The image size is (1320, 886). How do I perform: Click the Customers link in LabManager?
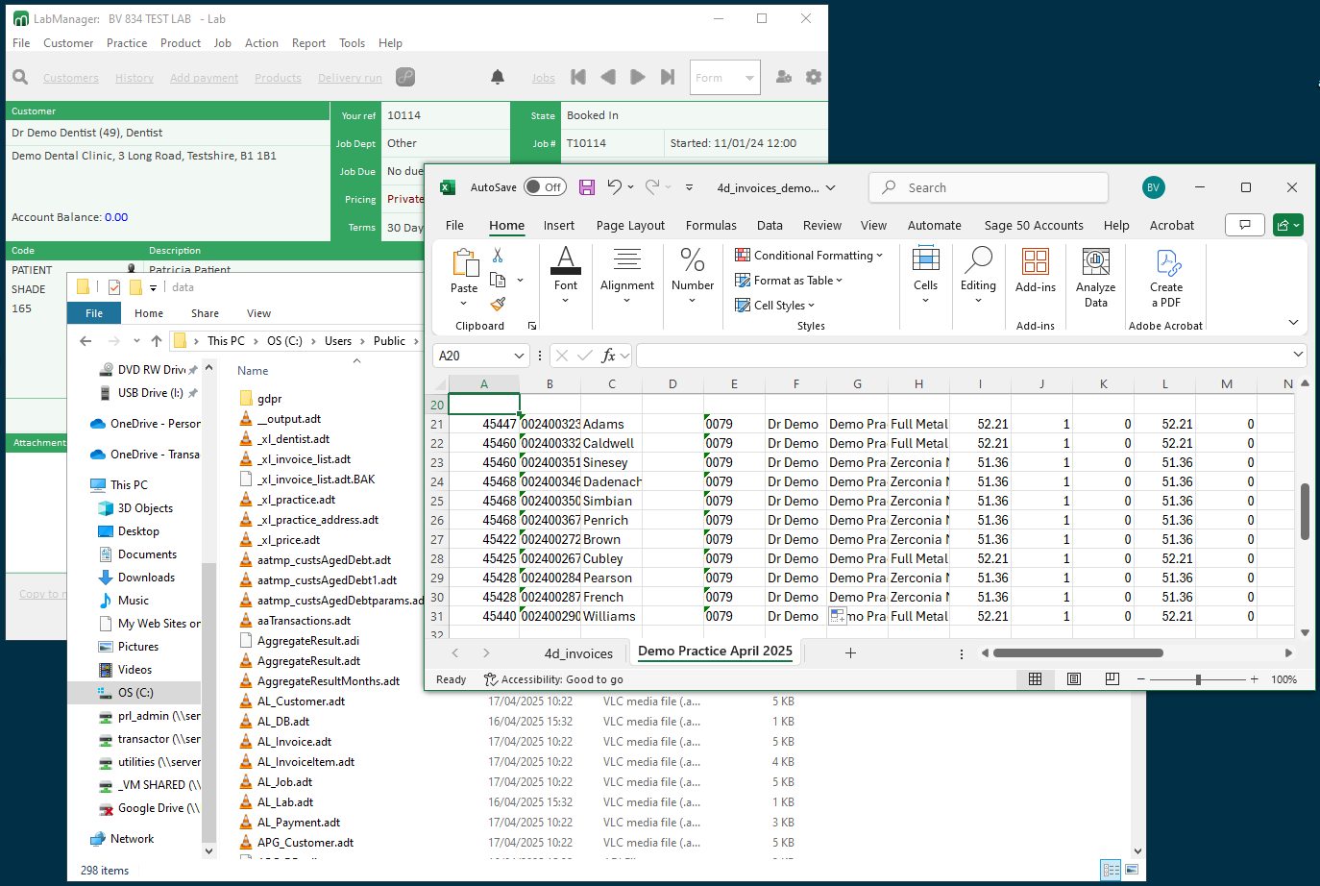point(71,78)
